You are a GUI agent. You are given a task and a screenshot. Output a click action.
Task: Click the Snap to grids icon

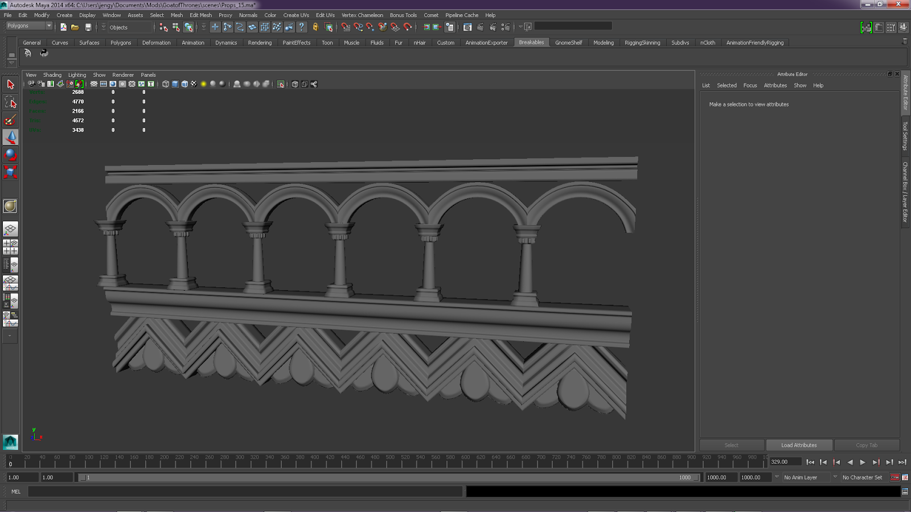coord(346,27)
